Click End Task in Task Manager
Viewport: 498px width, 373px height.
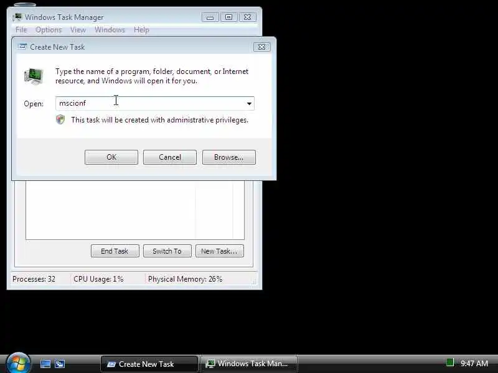(x=115, y=251)
